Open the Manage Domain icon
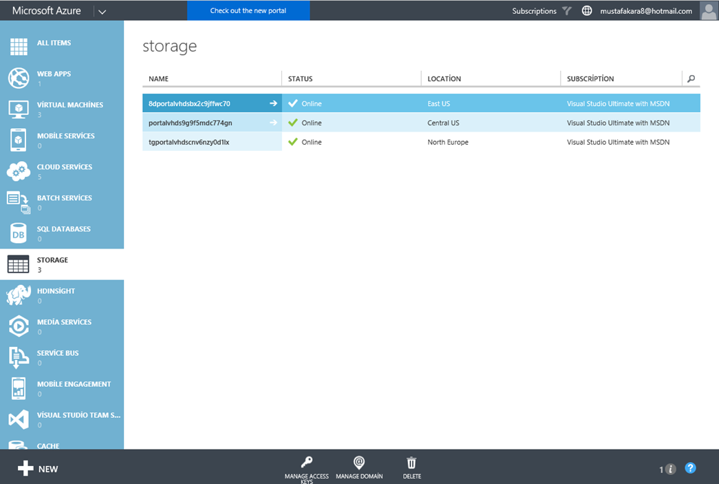Image resolution: width=719 pixels, height=484 pixels. 359,463
